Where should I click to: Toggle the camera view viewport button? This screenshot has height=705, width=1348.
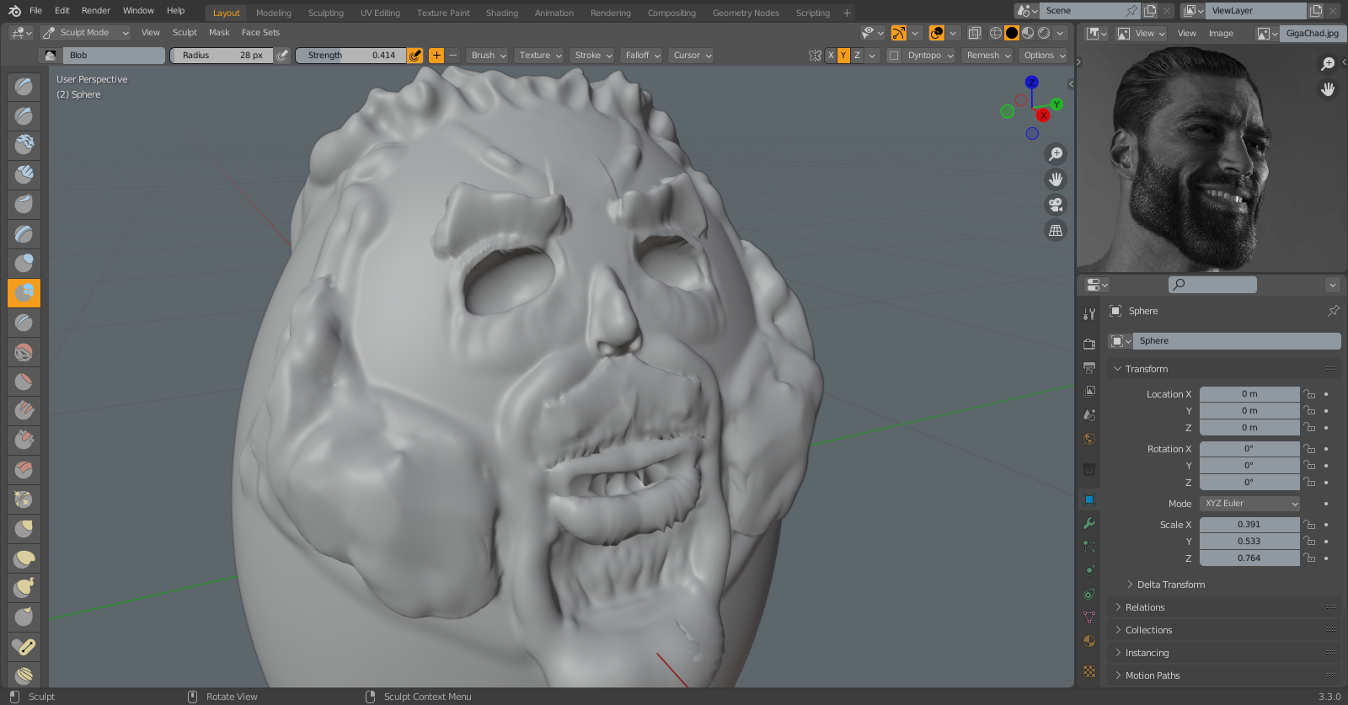click(1055, 205)
